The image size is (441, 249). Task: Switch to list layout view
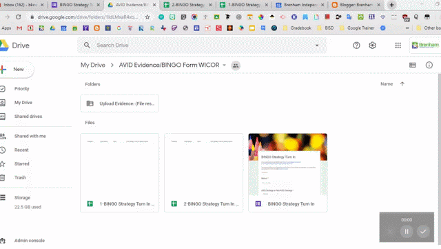click(x=413, y=65)
